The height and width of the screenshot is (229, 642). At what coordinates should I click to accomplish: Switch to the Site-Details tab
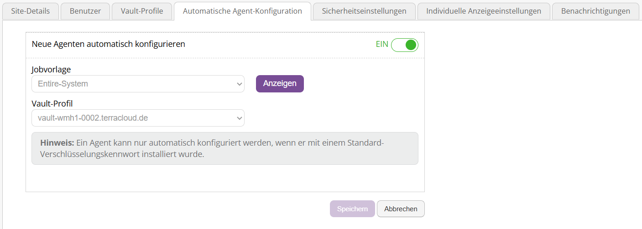coord(31,11)
